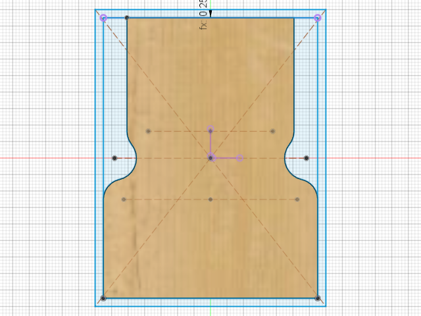Select the black point right of the right notch
The image size is (421, 316).
coord(307,158)
